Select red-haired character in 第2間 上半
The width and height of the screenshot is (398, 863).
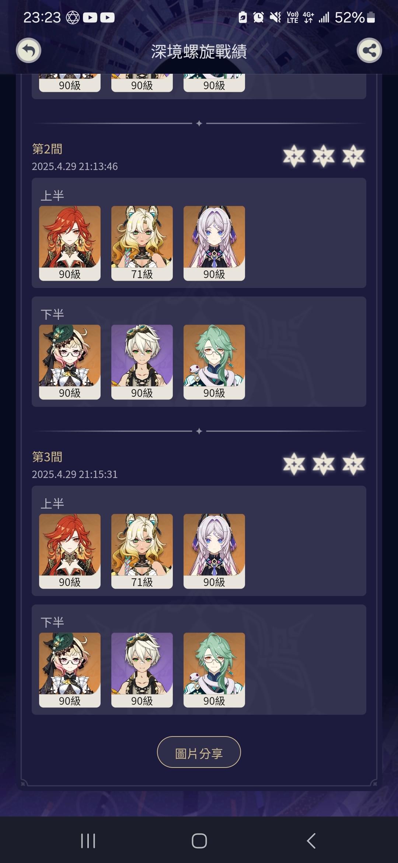coord(70,243)
